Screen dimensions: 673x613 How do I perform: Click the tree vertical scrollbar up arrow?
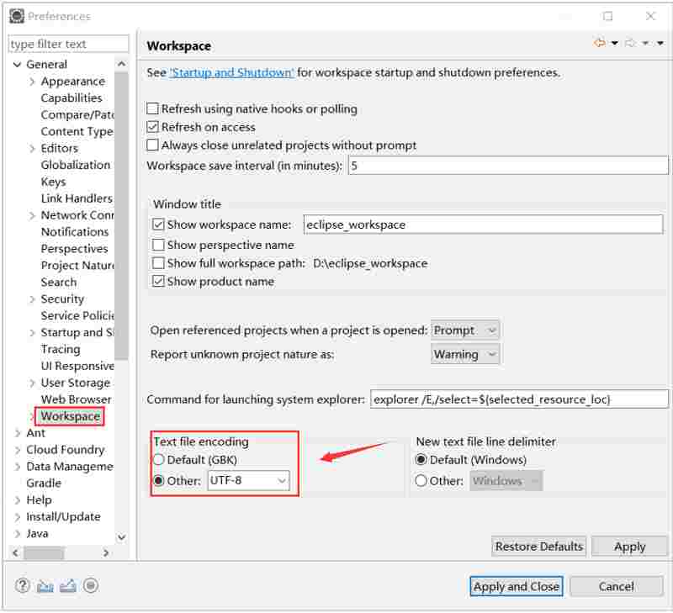click(121, 64)
